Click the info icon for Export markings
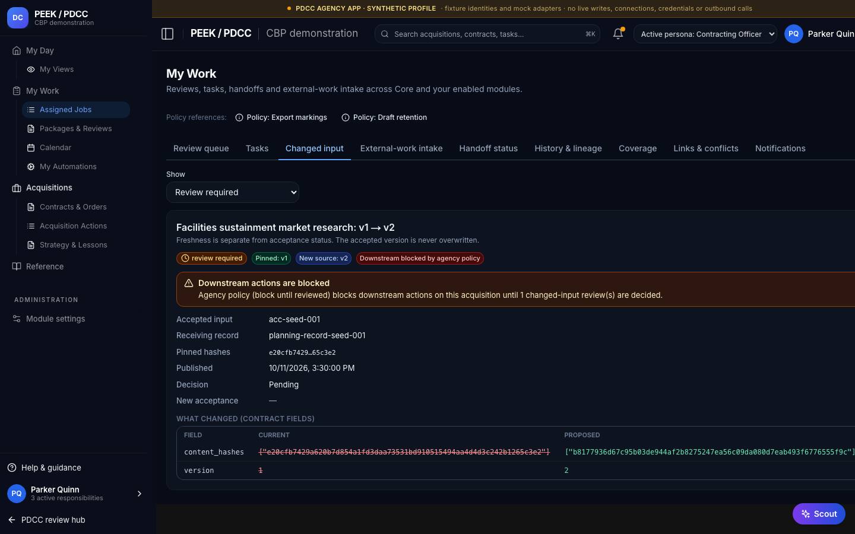Screen dimensions: 855x534 coord(239,117)
